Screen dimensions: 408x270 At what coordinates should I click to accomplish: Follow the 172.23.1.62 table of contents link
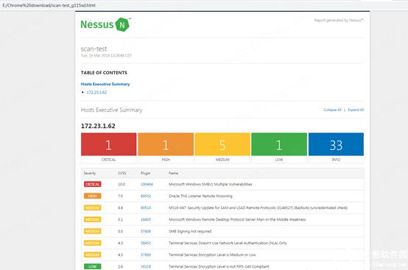point(96,92)
